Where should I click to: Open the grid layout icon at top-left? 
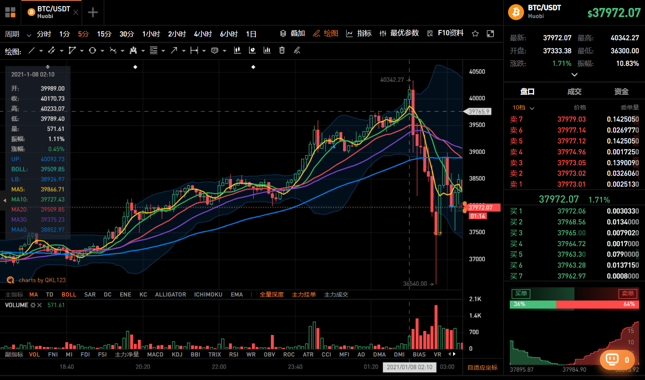pyautogui.click(x=10, y=12)
